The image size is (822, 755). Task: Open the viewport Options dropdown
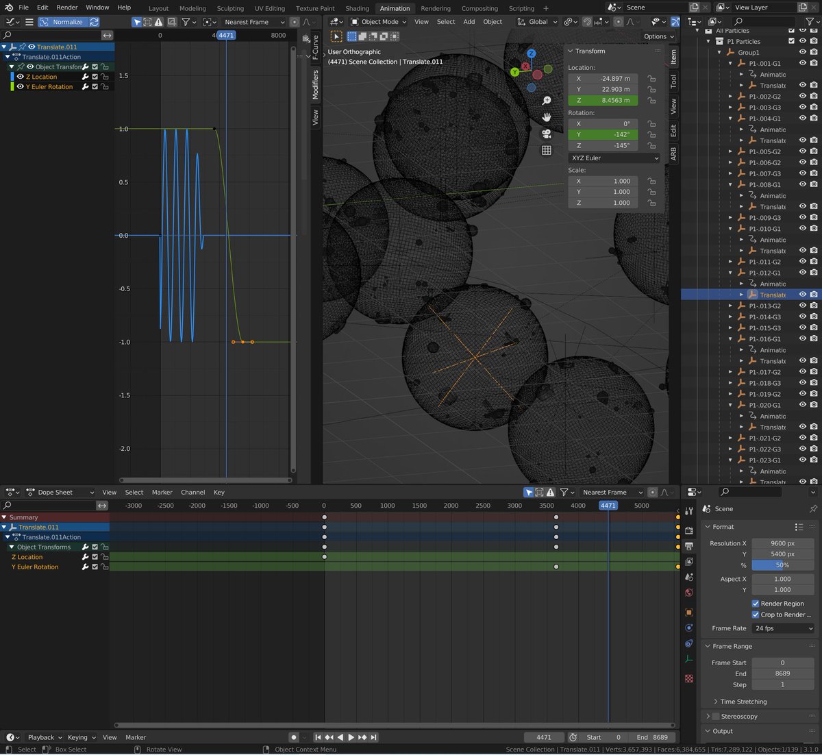pyautogui.click(x=659, y=36)
